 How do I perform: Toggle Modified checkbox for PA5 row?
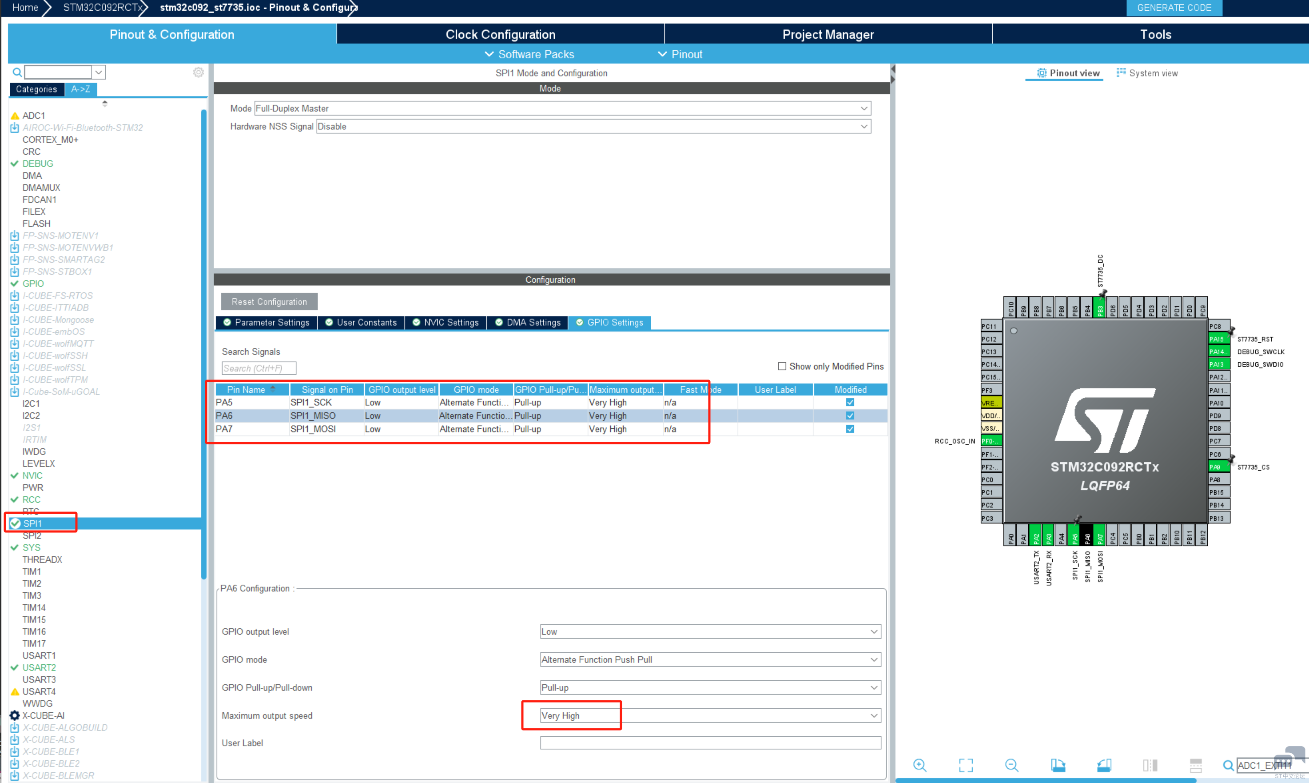(x=850, y=403)
